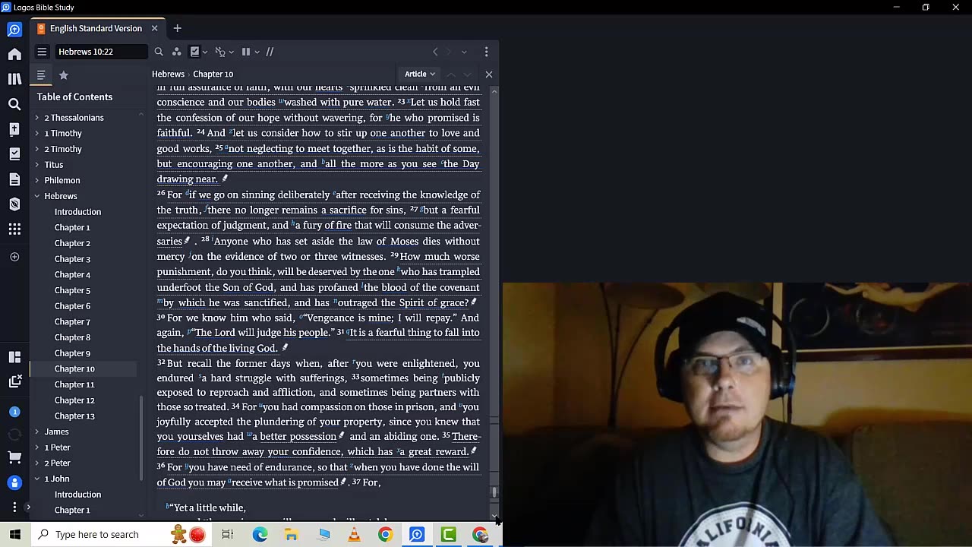The height and width of the screenshot is (547, 972).
Task: Collapse the Hebrews tree node
Action: [x=36, y=196]
